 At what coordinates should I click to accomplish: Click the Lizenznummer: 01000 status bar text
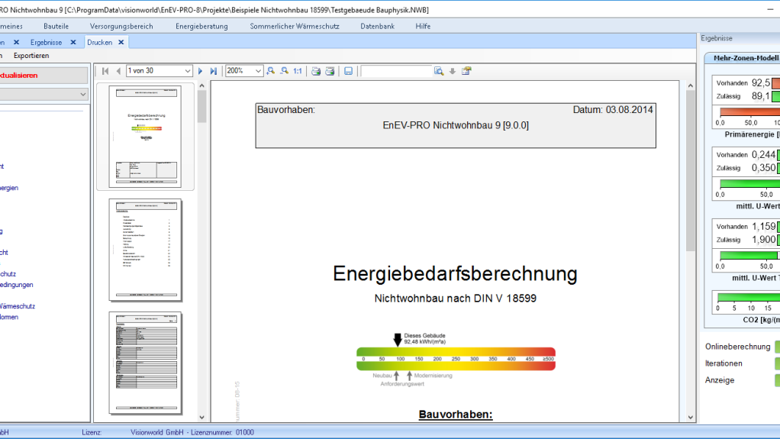coord(222,433)
